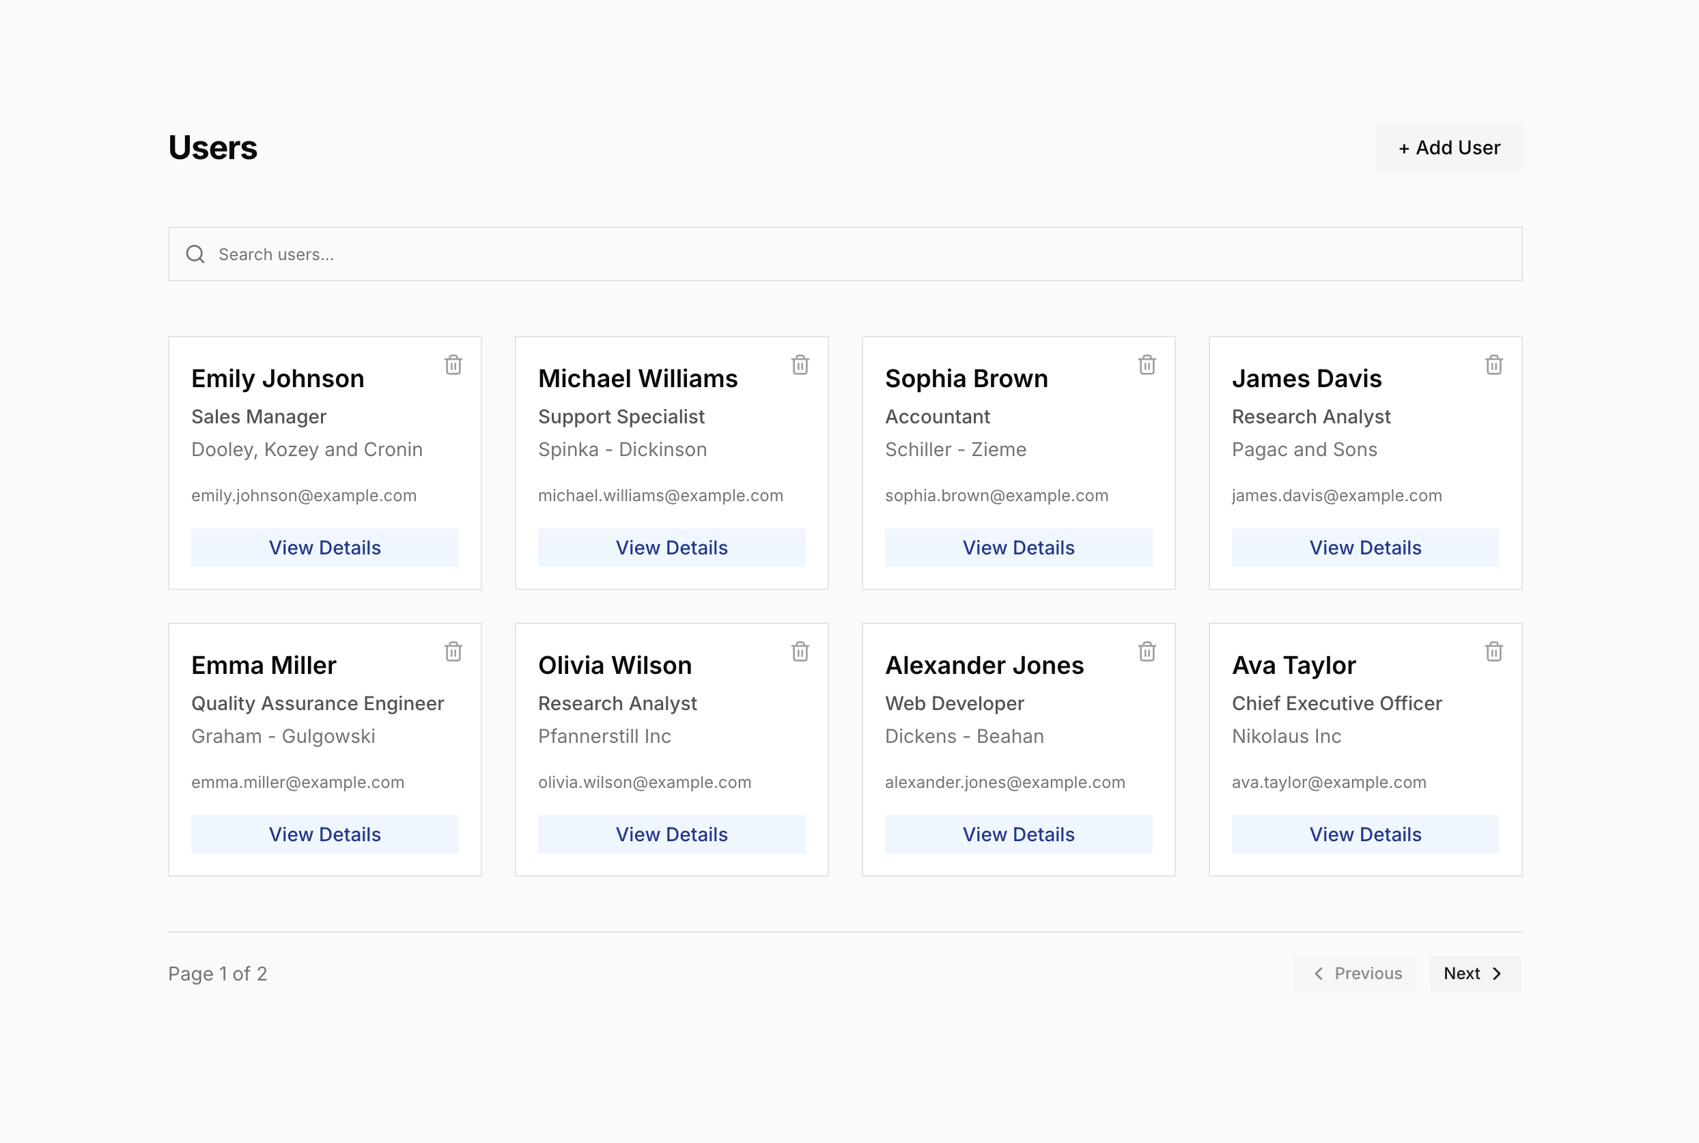Delete Emma Miller with trash icon
This screenshot has width=1699, height=1143.
click(x=453, y=651)
